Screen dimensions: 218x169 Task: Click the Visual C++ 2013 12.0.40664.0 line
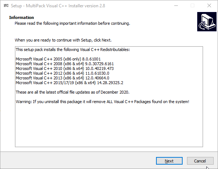(x=62, y=78)
